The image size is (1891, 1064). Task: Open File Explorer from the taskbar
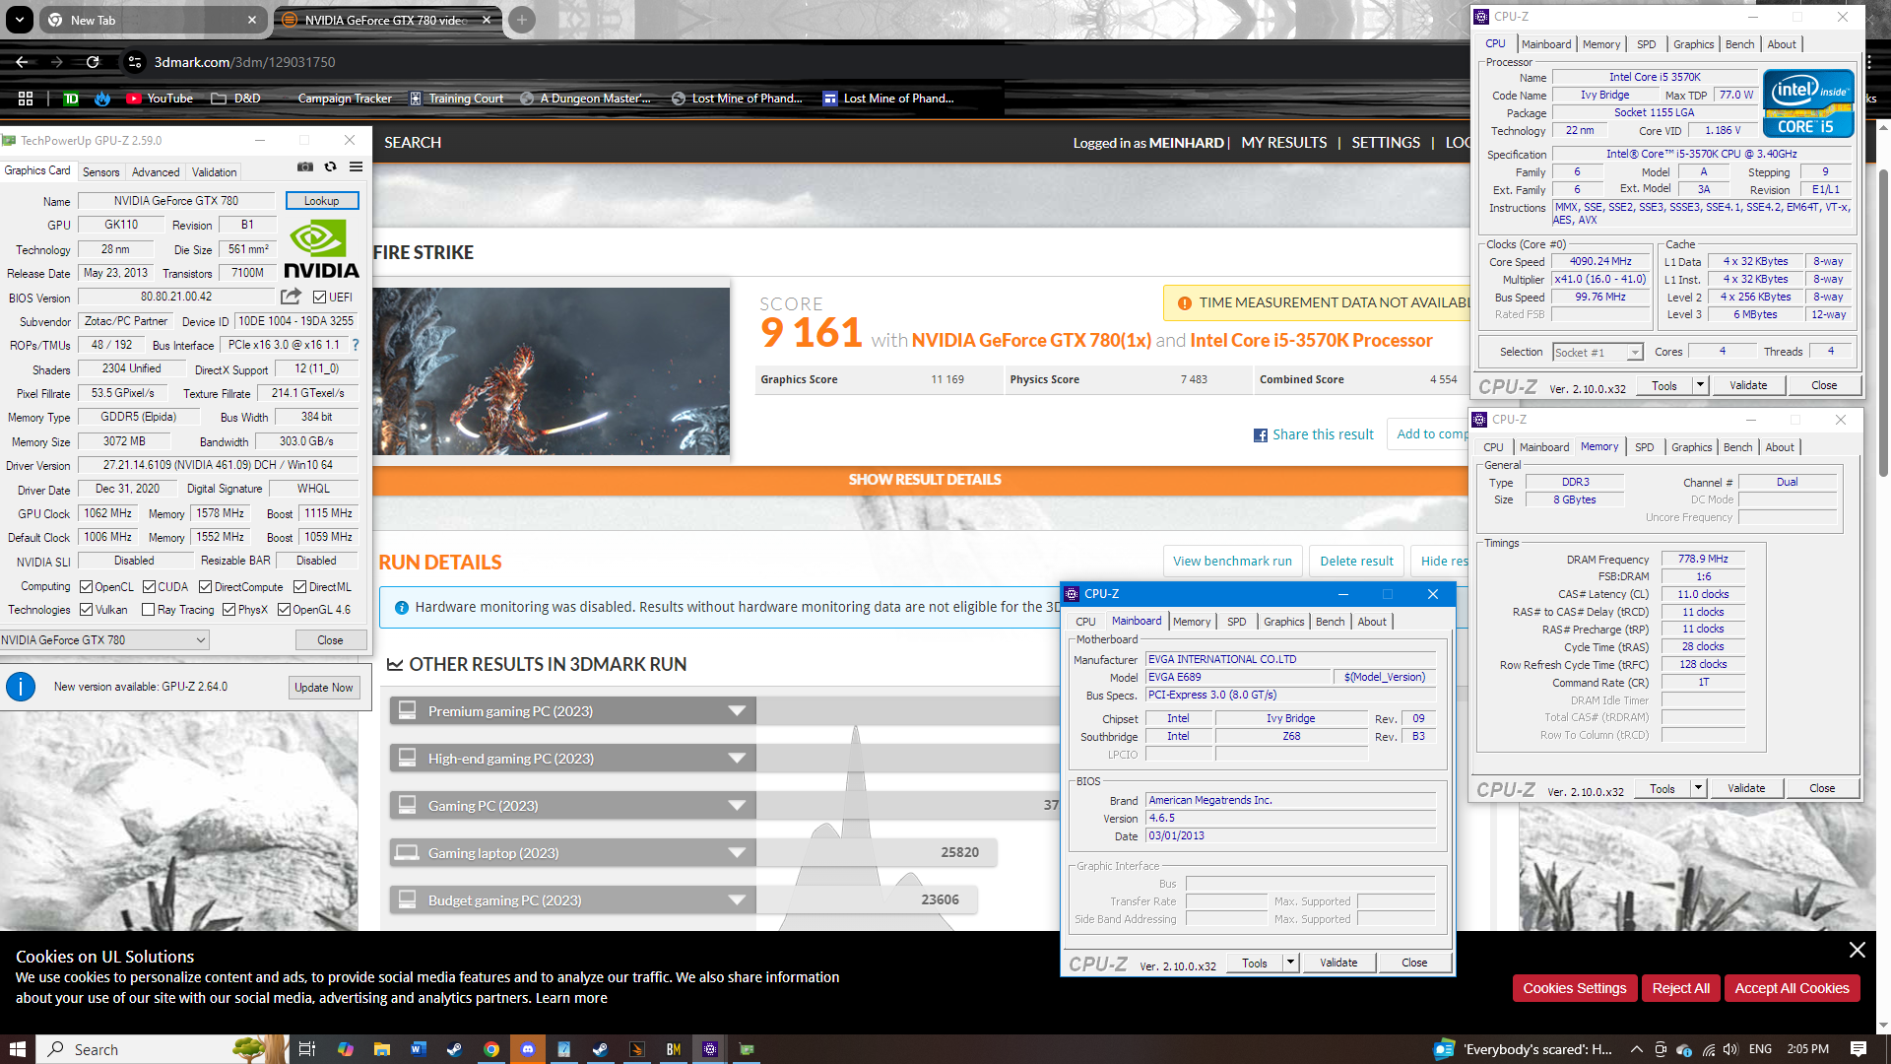(x=381, y=1049)
